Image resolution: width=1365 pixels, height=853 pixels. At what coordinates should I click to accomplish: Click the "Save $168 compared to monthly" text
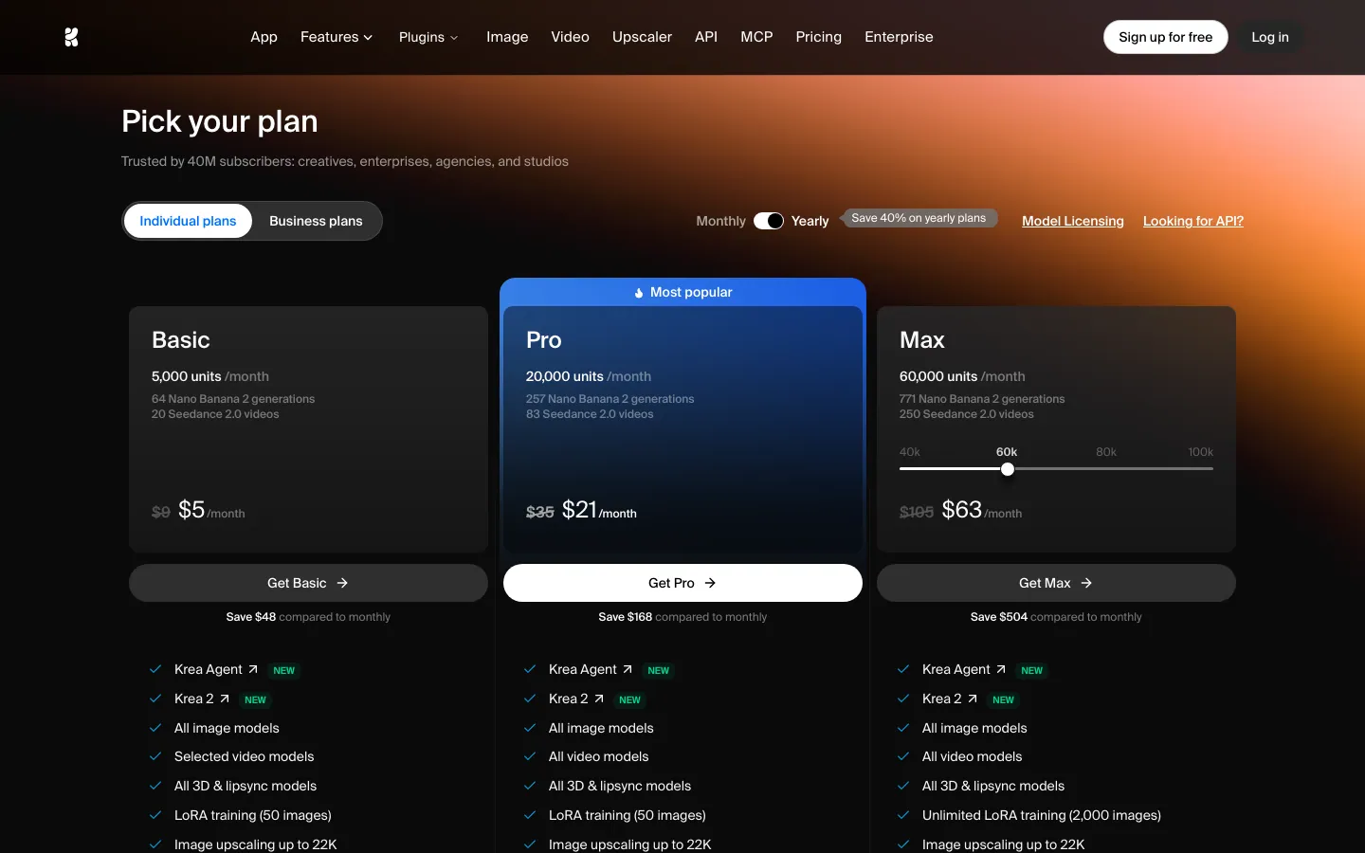pyautogui.click(x=682, y=617)
